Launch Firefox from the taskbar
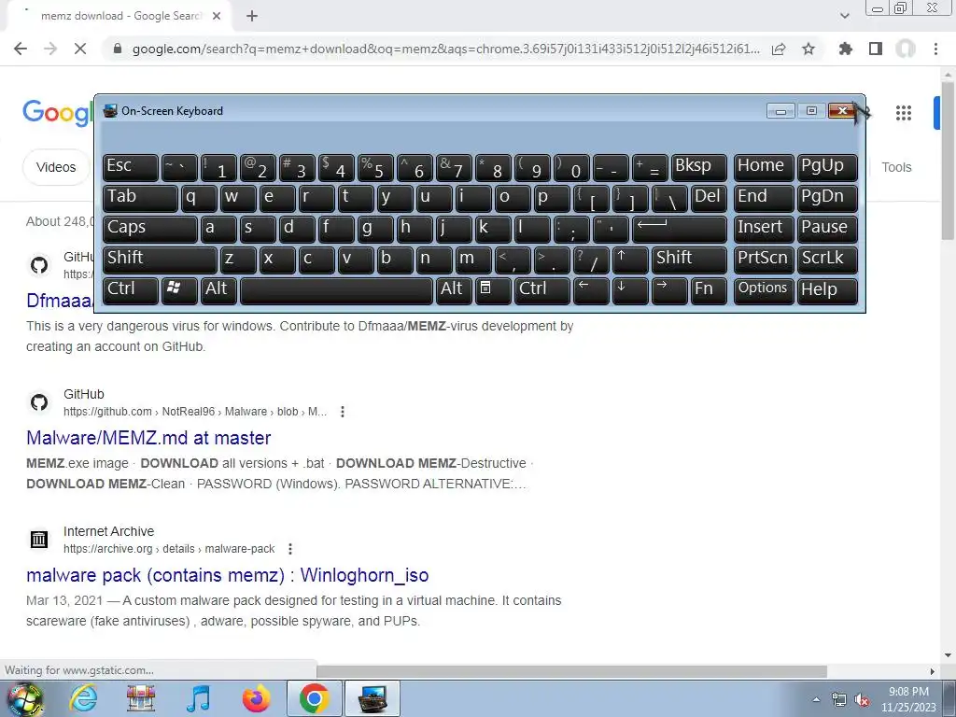 click(256, 698)
